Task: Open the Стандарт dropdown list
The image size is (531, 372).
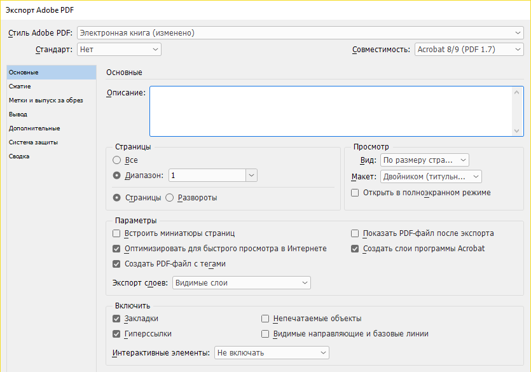Action: click(119, 50)
